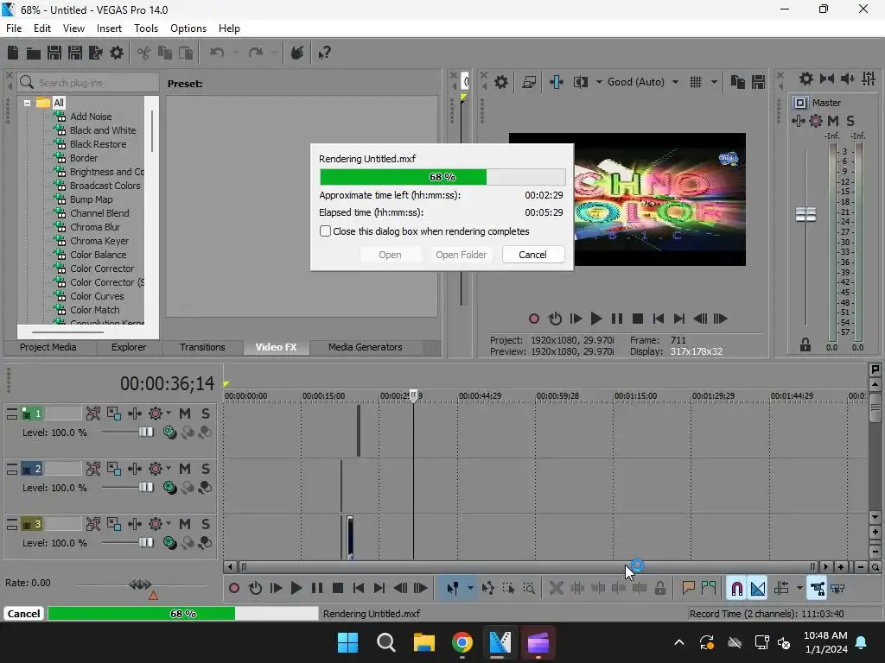Open the Undo history dropdown arrow
885x663 pixels.
[235, 53]
